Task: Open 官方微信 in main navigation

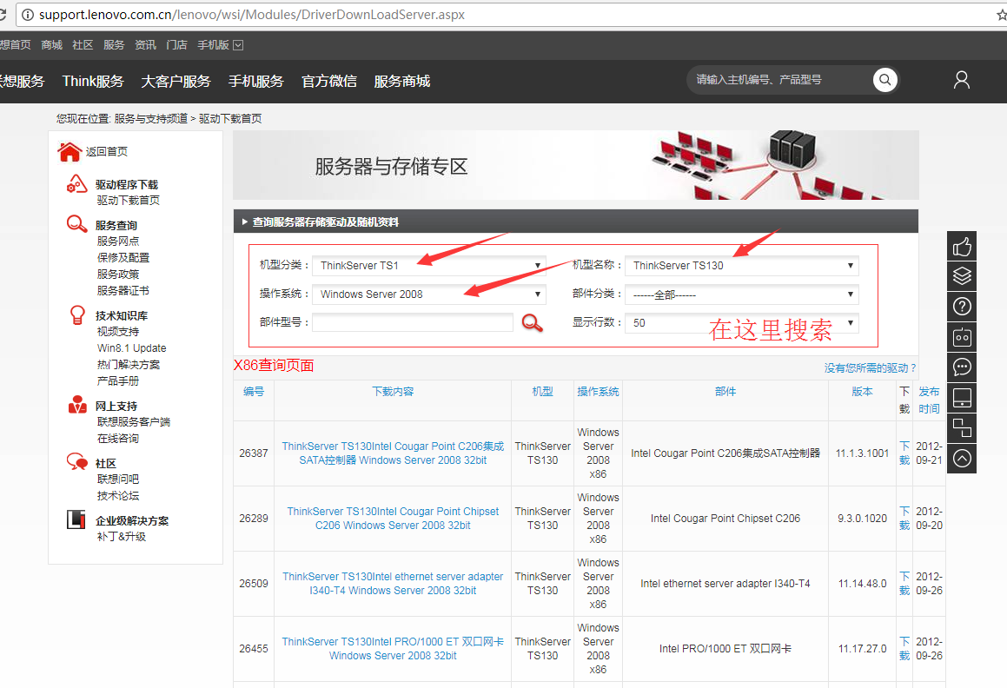Action: click(329, 81)
